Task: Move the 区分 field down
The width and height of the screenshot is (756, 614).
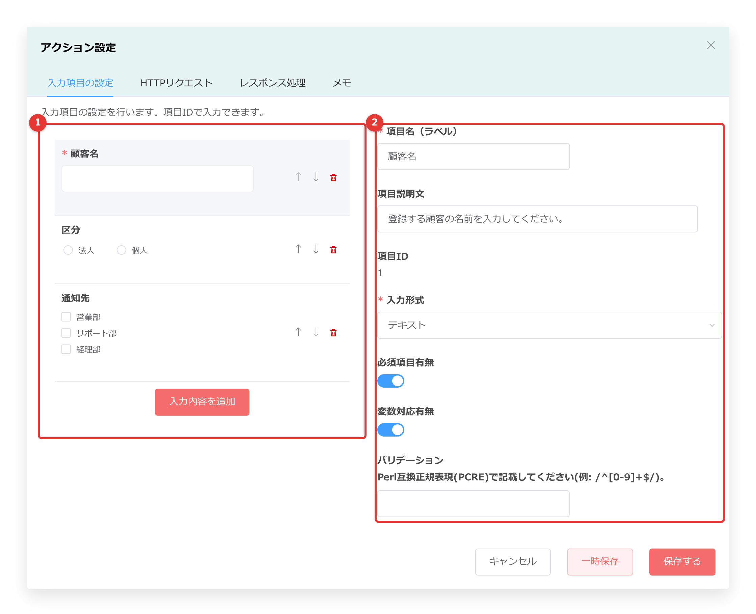Action: 316,249
